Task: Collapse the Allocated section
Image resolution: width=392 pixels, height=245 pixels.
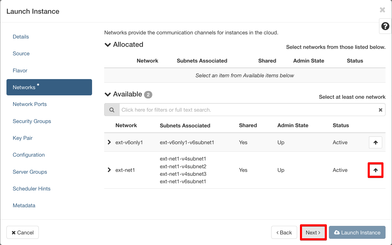Action: [x=108, y=45]
